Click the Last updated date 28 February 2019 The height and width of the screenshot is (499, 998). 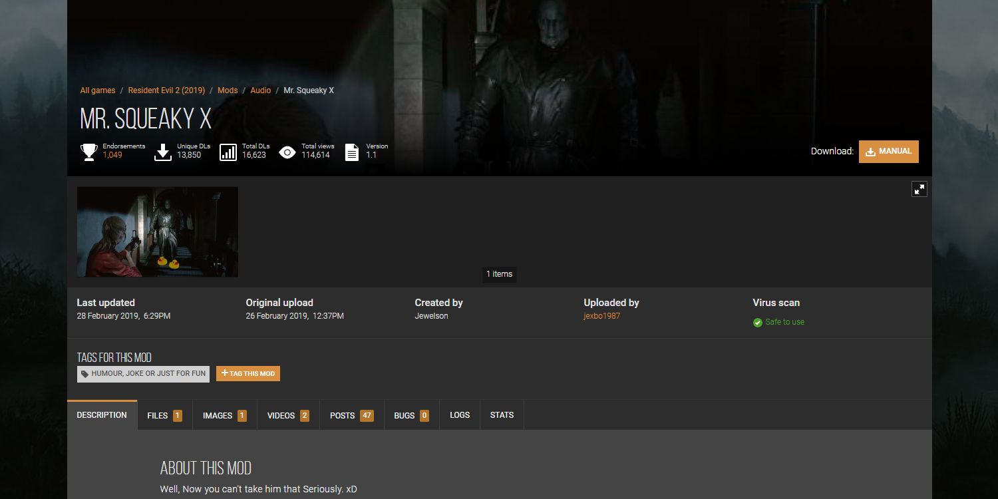124,316
